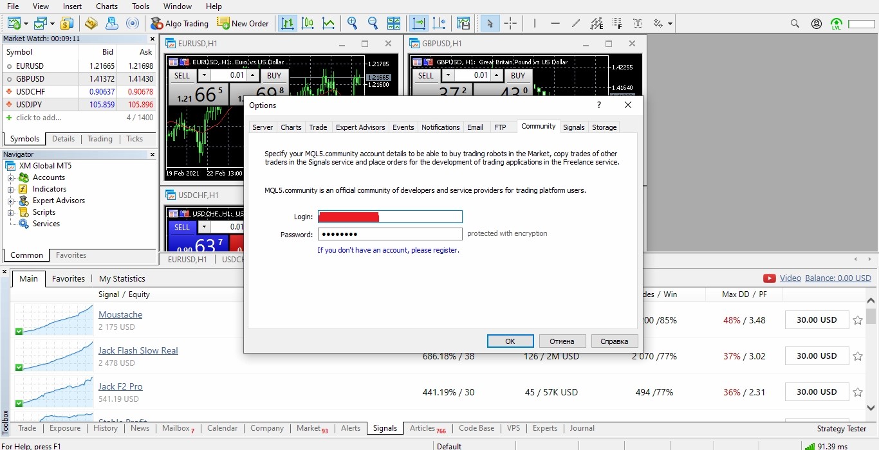Image resolution: width=879 pixels, height=450 pixels.
Task: Click the chart template save icon
Action: tap(463, 24)
